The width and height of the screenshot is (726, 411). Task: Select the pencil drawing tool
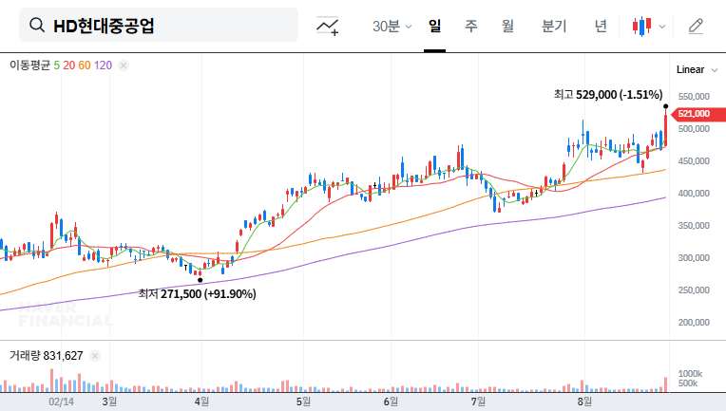tap(696, 27)
